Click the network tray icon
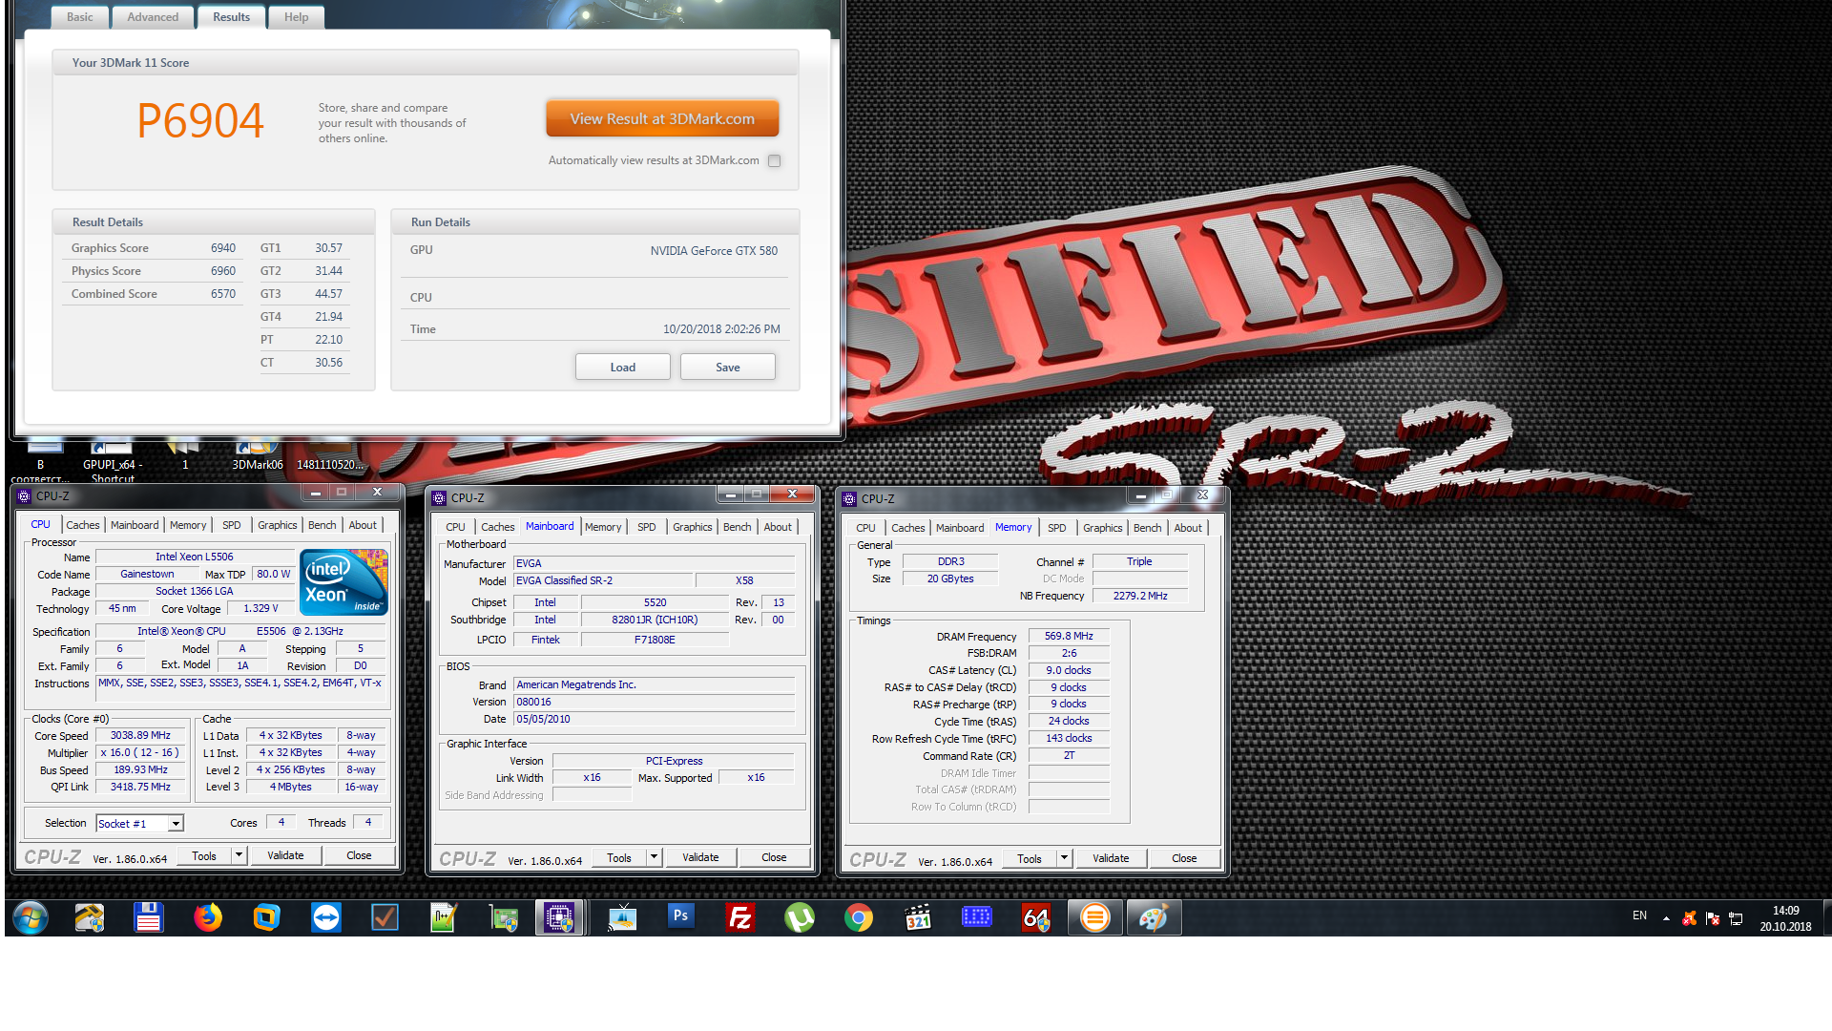 [1736, 918]
